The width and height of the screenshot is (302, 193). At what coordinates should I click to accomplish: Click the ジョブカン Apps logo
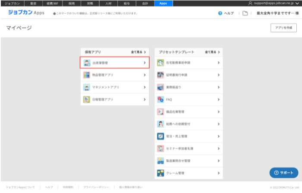pyautogui.click(x=26, y=13)
